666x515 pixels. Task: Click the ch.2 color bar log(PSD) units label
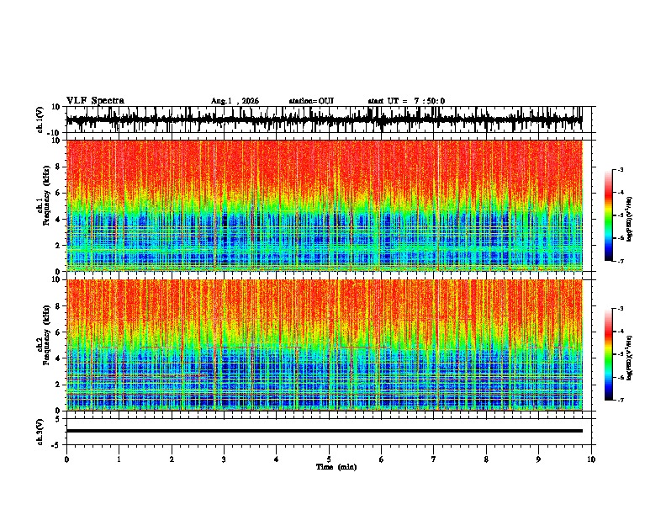coord(630,358)
